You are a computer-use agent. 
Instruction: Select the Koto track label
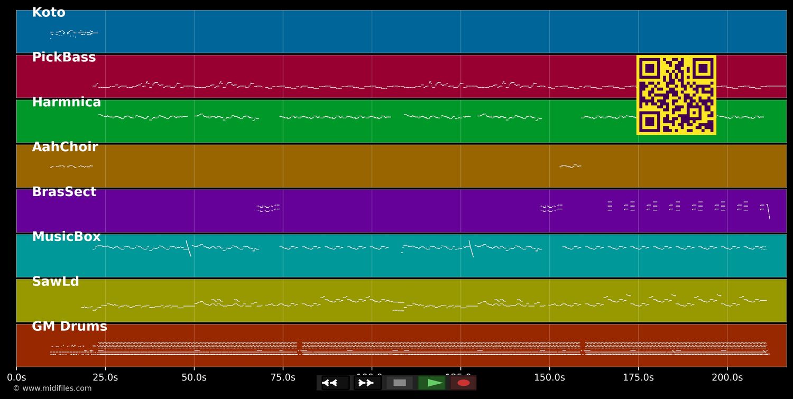[x=49, y=13]
